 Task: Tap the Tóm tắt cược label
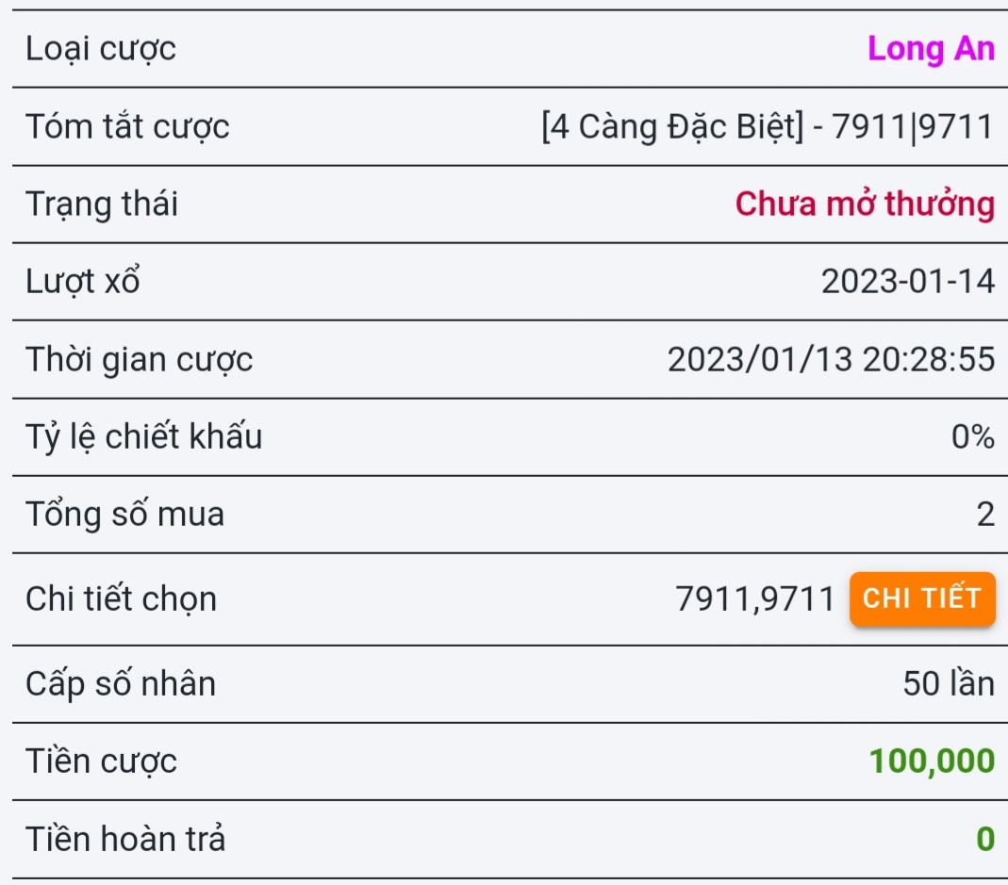tap(127, 126)
